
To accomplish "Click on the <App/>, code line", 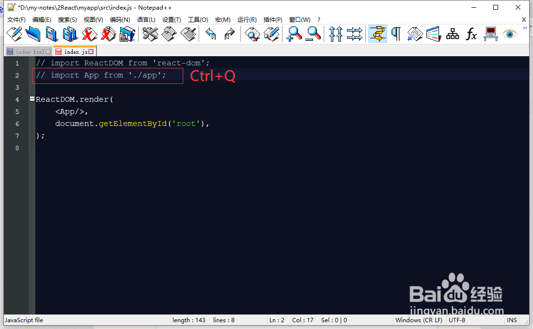I will pyautogui.click(x=71, y=111).
